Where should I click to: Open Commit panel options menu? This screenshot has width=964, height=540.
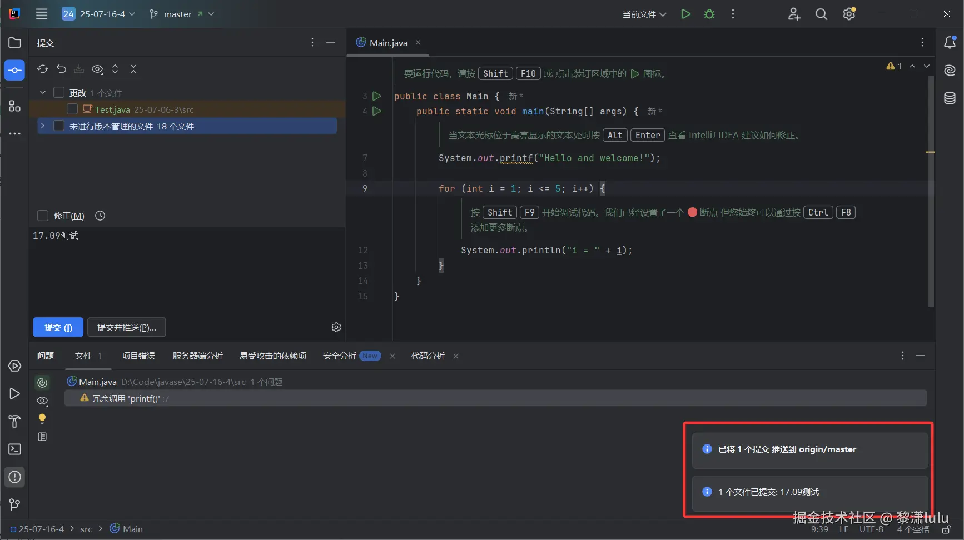[312, 42]
